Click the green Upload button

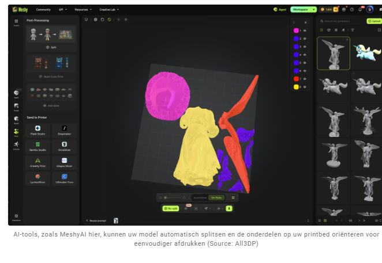tap(374, 21)
